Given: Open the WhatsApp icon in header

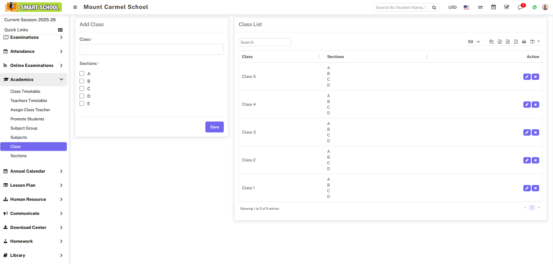Looking at the screenshot, I should point(535,7).
